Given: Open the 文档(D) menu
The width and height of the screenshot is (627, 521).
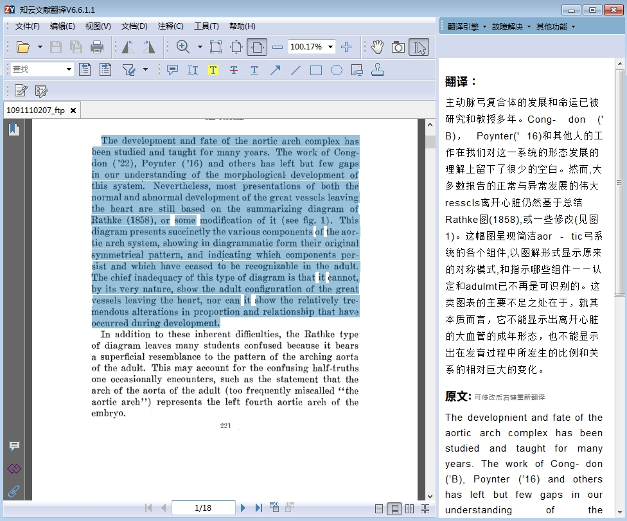Looking at the screenshot, I should pyautogui.click(x=134, y=26).
